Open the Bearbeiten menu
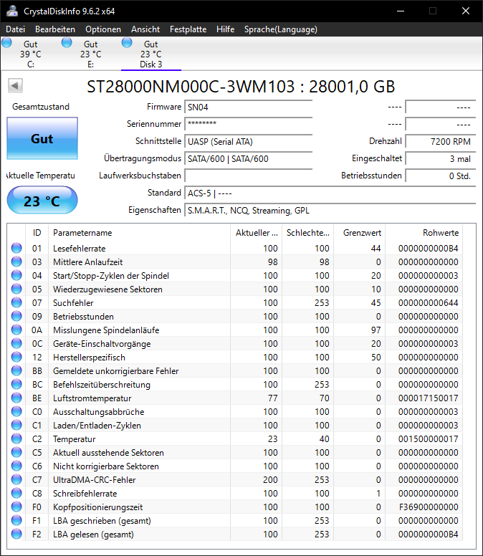This screenshot has width=483, height=556. (55, 29)
